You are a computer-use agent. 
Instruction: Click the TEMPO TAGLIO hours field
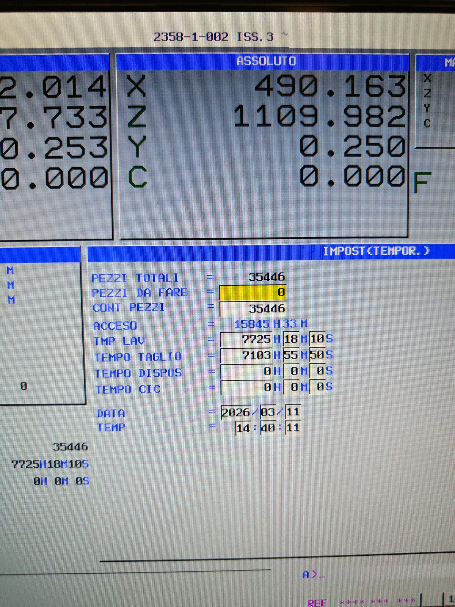click(x=246, y=355)
